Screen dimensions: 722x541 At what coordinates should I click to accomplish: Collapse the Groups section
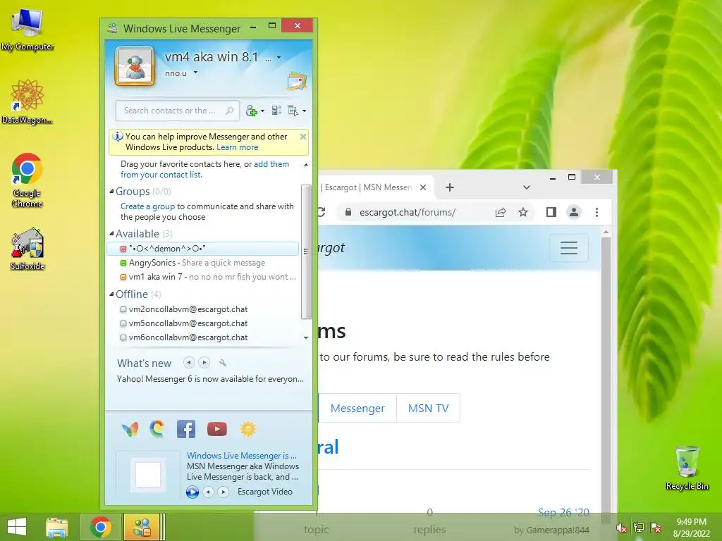click(x=111, y=192)
